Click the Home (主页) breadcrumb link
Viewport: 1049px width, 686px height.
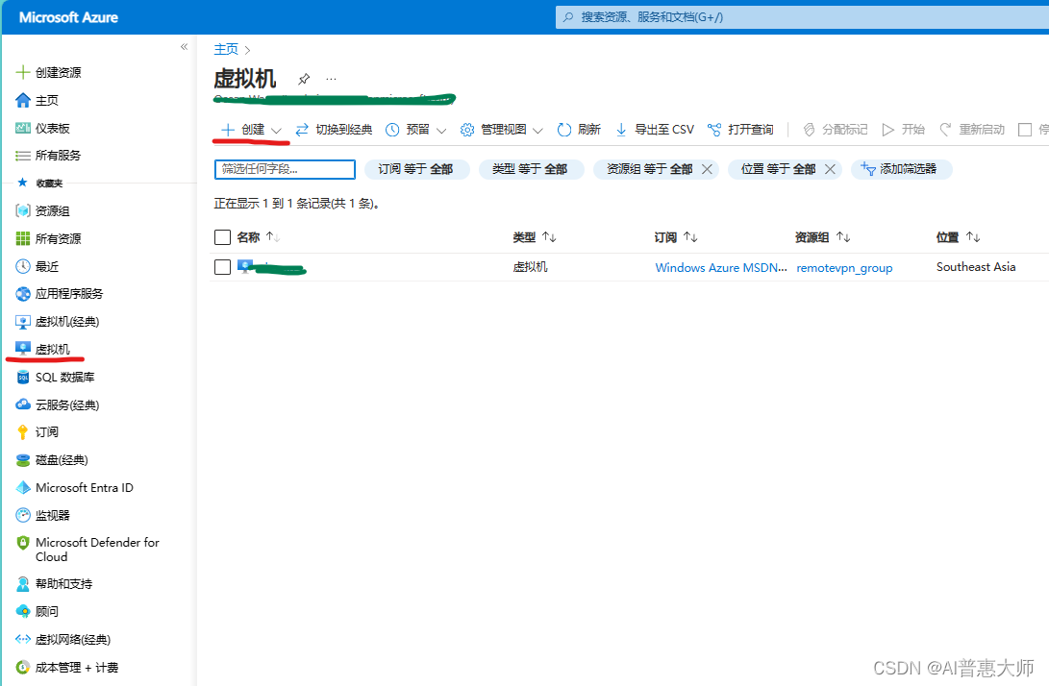pos(226,49)
